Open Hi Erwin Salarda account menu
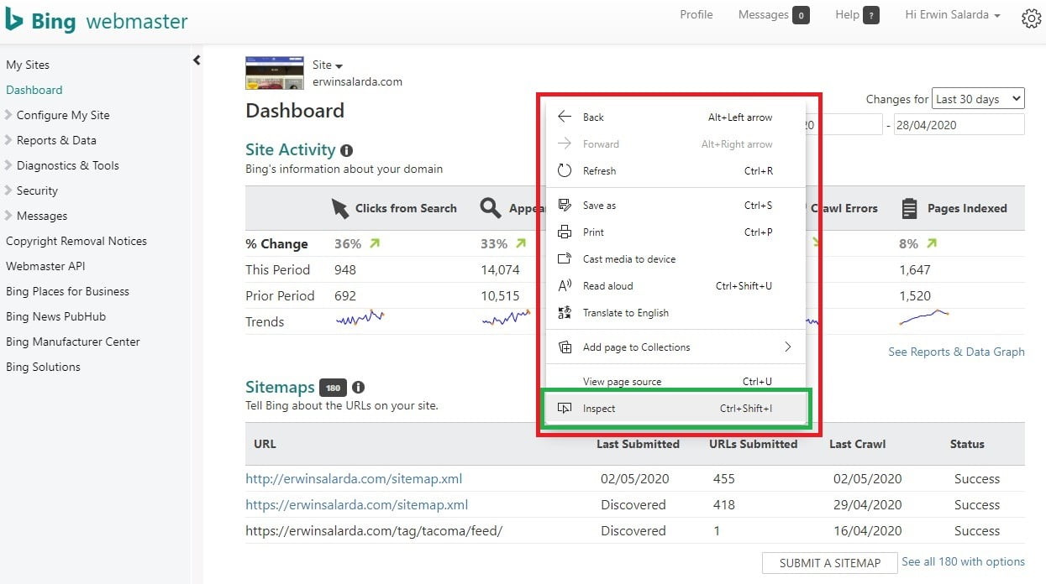Screen dimensions: 1046x584 coord(952,15)
